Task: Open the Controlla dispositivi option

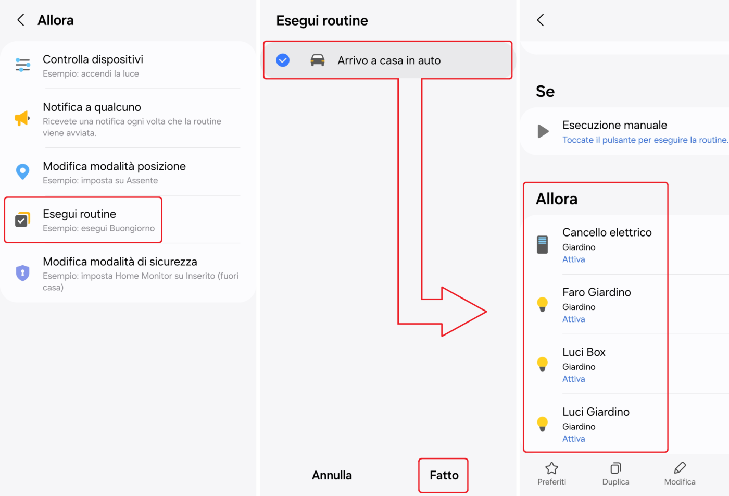Action: point(93,65)
